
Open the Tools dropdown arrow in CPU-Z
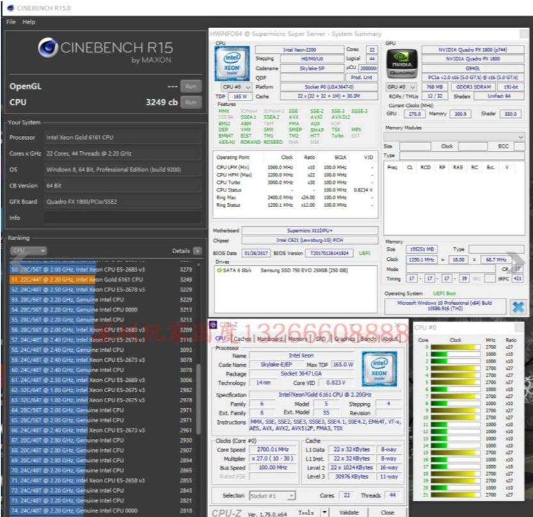tap(325, 513)
